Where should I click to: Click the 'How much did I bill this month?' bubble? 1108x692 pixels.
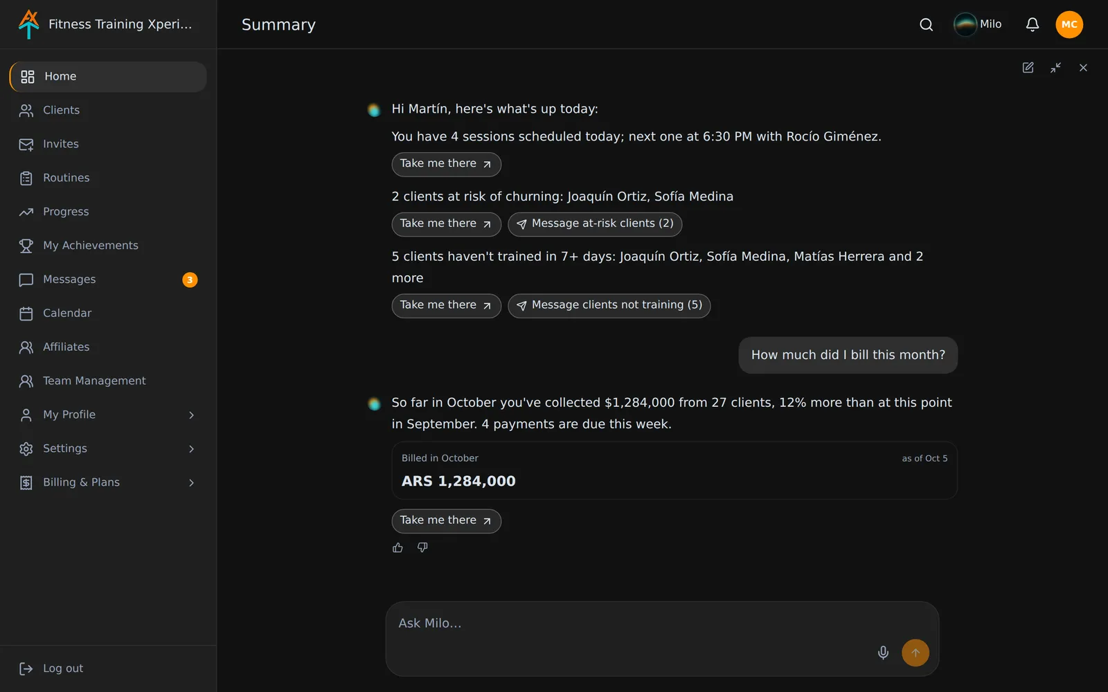[848, 355]
